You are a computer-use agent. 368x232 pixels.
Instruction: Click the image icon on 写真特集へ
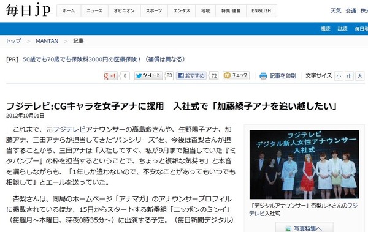288,228
